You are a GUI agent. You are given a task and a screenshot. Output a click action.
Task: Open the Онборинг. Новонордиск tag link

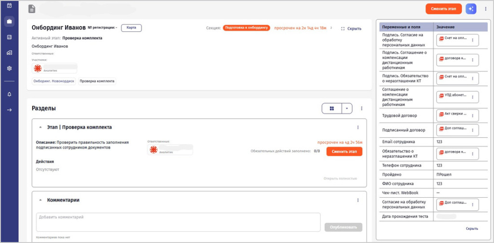[54, 81]
